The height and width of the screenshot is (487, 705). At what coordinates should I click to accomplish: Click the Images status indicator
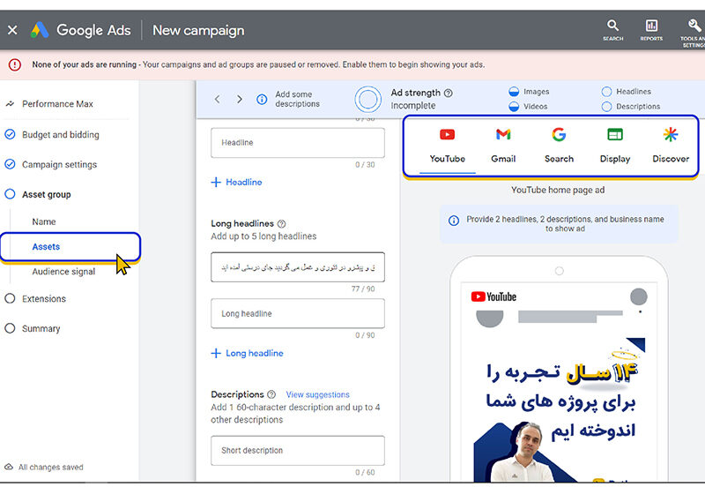click(514, 92)
